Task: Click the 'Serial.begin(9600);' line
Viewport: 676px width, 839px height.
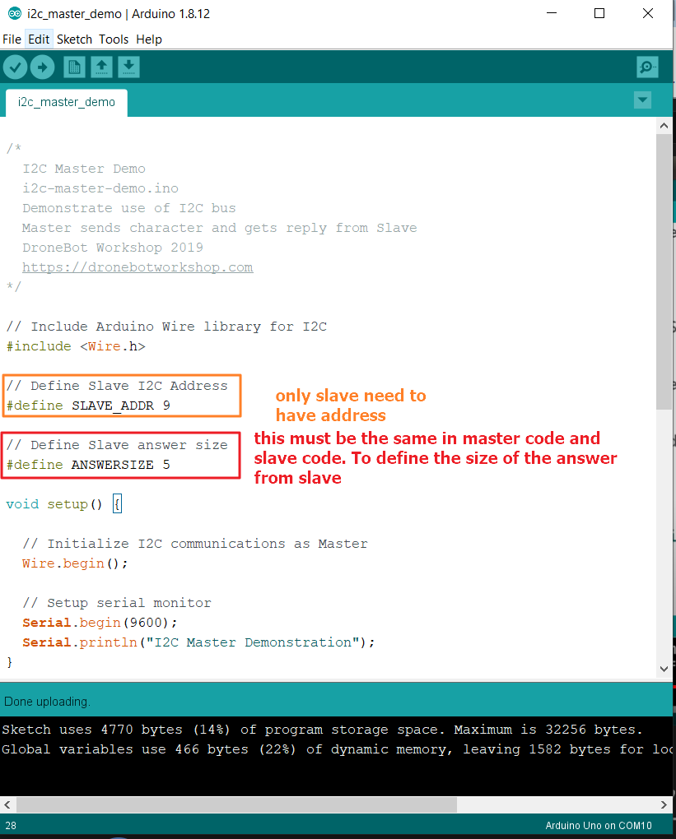Action: coord(100,623)
